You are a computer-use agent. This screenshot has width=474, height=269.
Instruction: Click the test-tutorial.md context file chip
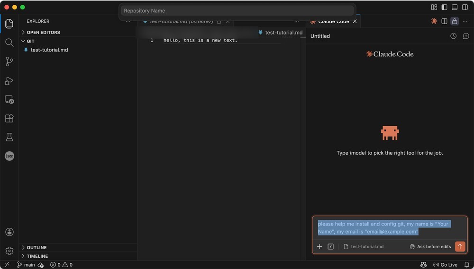point(364,247)
